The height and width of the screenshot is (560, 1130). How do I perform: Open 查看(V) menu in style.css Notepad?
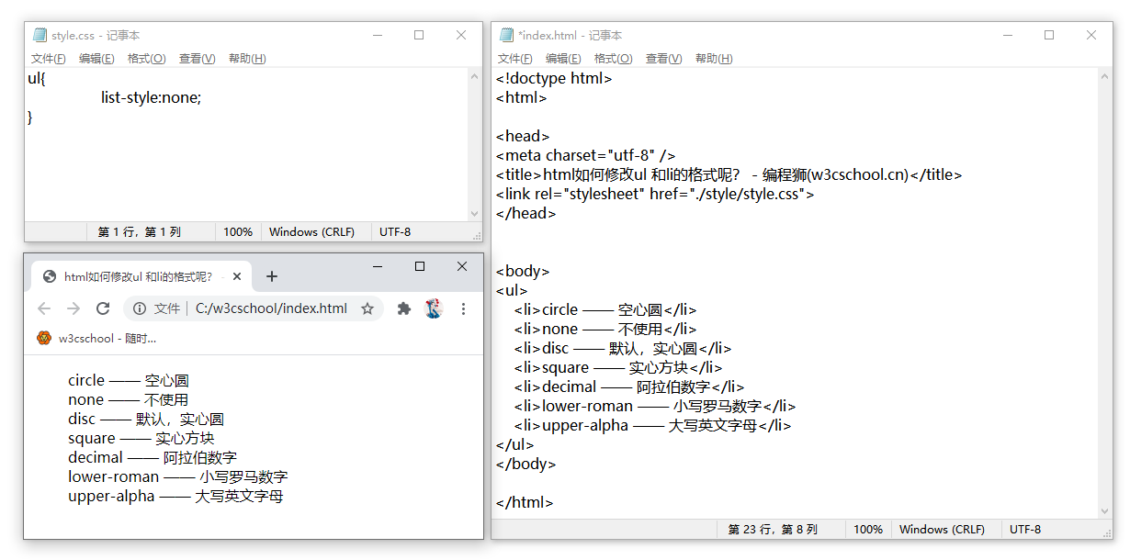click(197, 59)
